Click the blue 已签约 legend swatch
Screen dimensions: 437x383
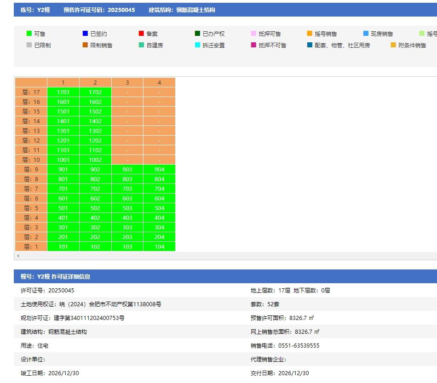pyautogui.click(x=85, y=34)
